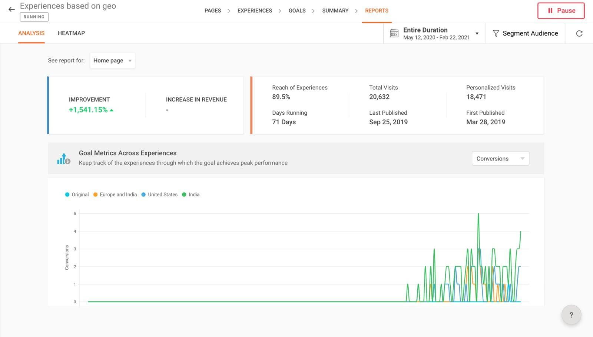The height and width of the screenshot is (337, 593).
Task: Go to the Summary step
Action: [x=335, y=11]
